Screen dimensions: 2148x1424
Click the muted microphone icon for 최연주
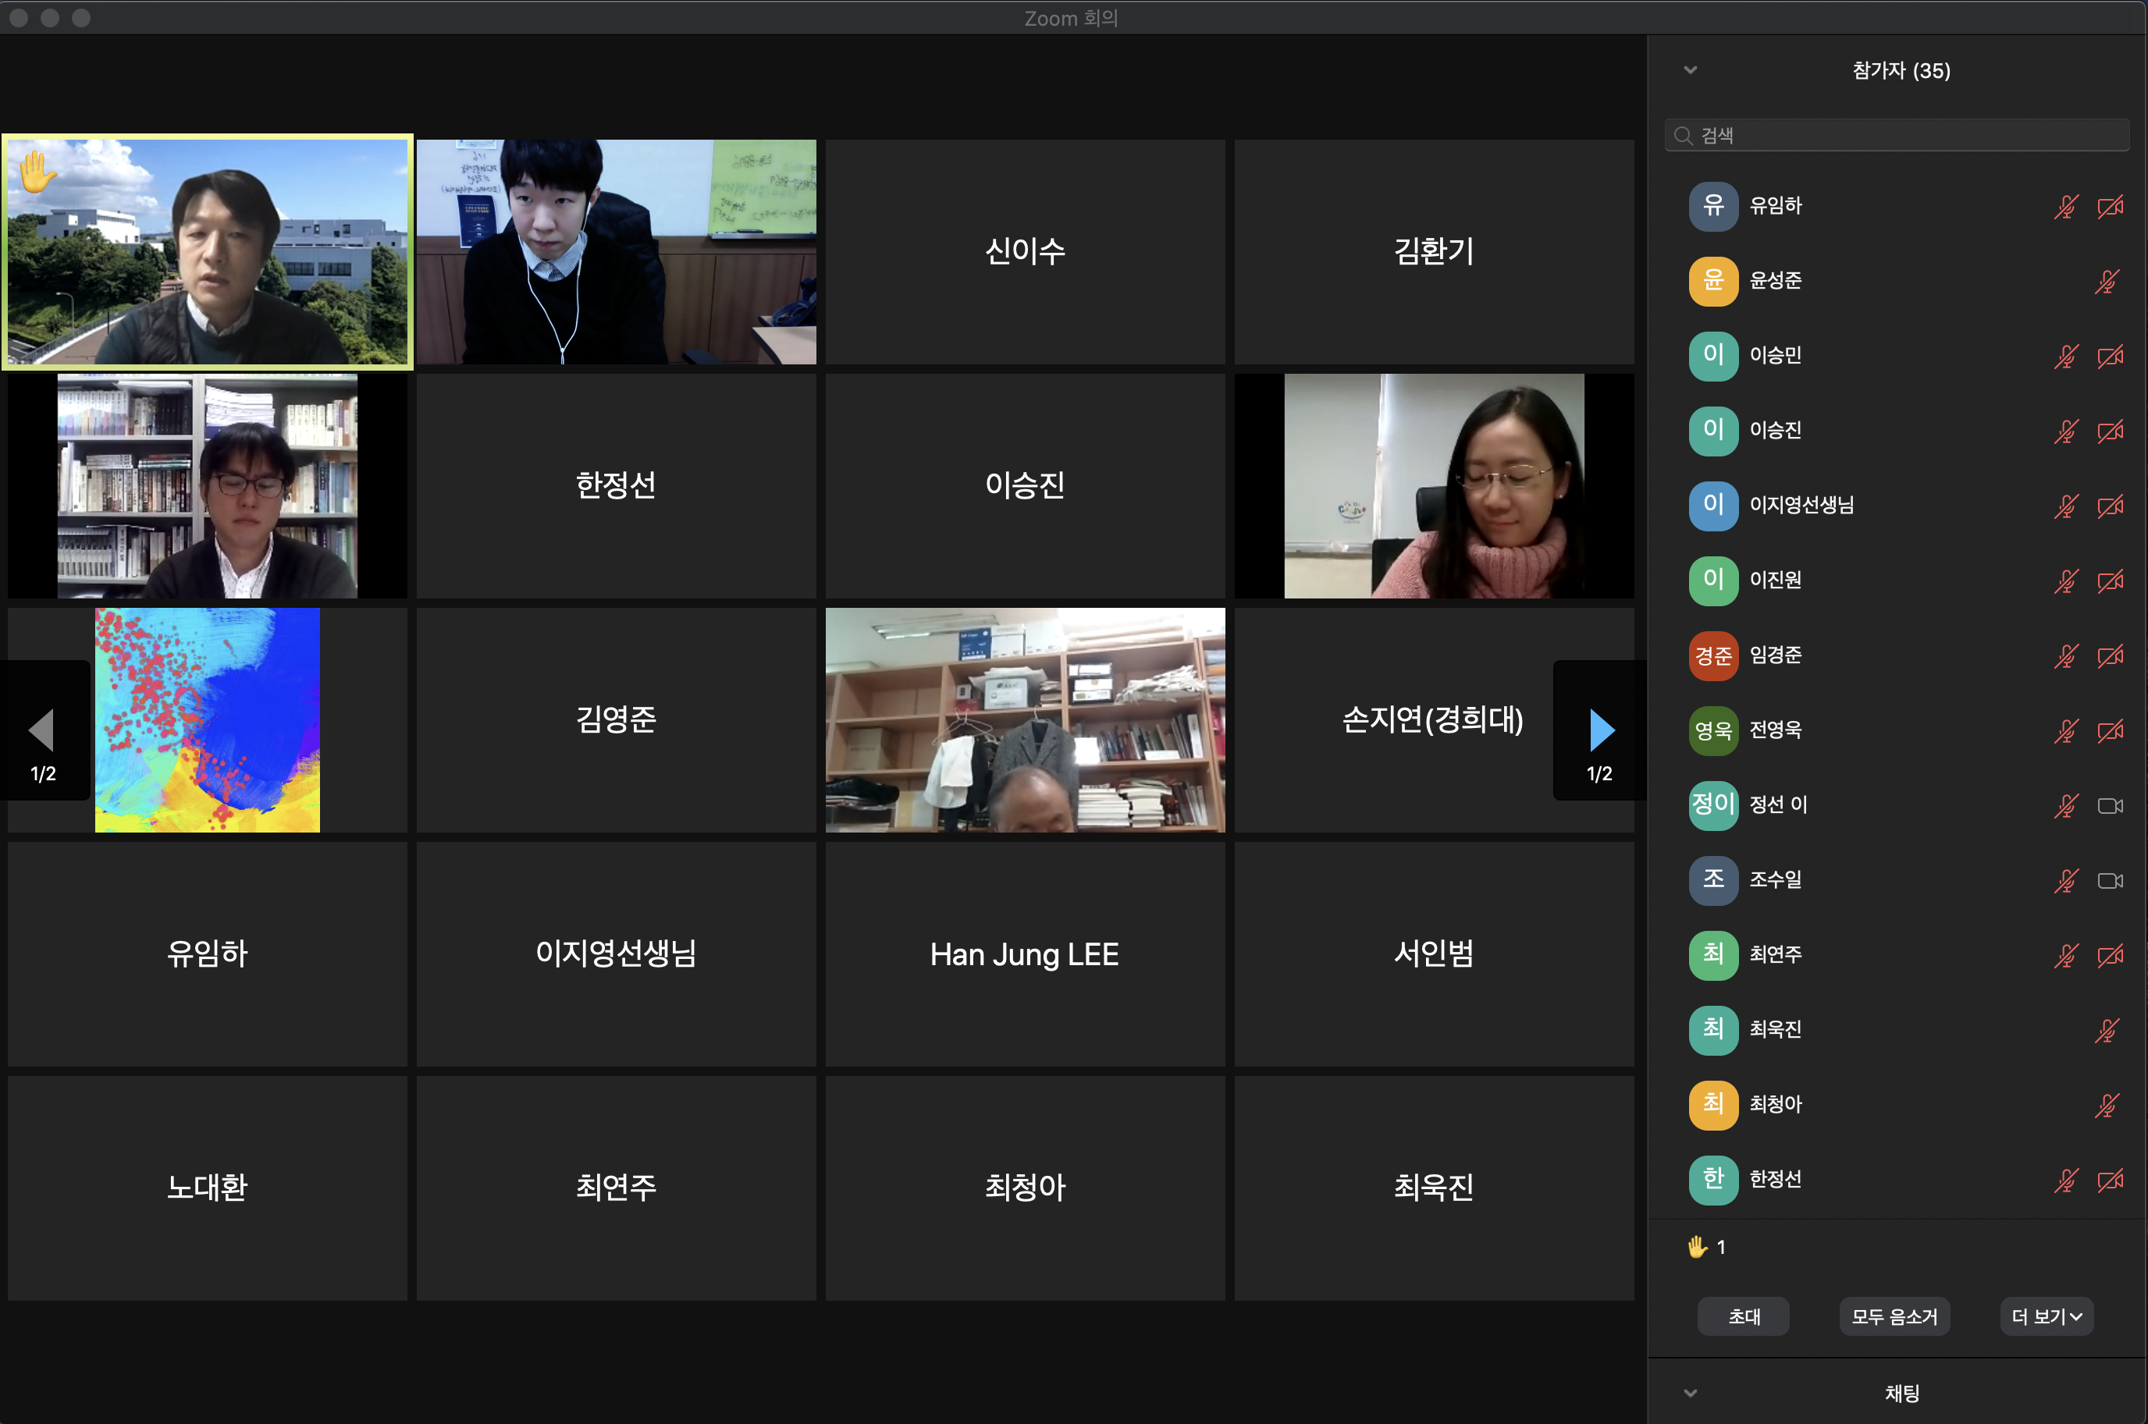pyautogui.click(x=2066, y=955)
